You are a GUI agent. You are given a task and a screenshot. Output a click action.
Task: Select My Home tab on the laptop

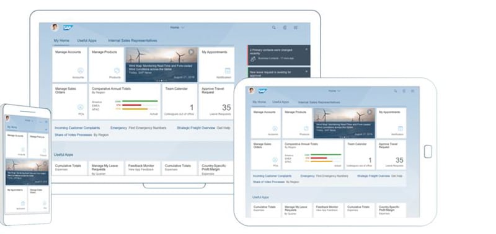pyautogui.click(x=61, y=41)
